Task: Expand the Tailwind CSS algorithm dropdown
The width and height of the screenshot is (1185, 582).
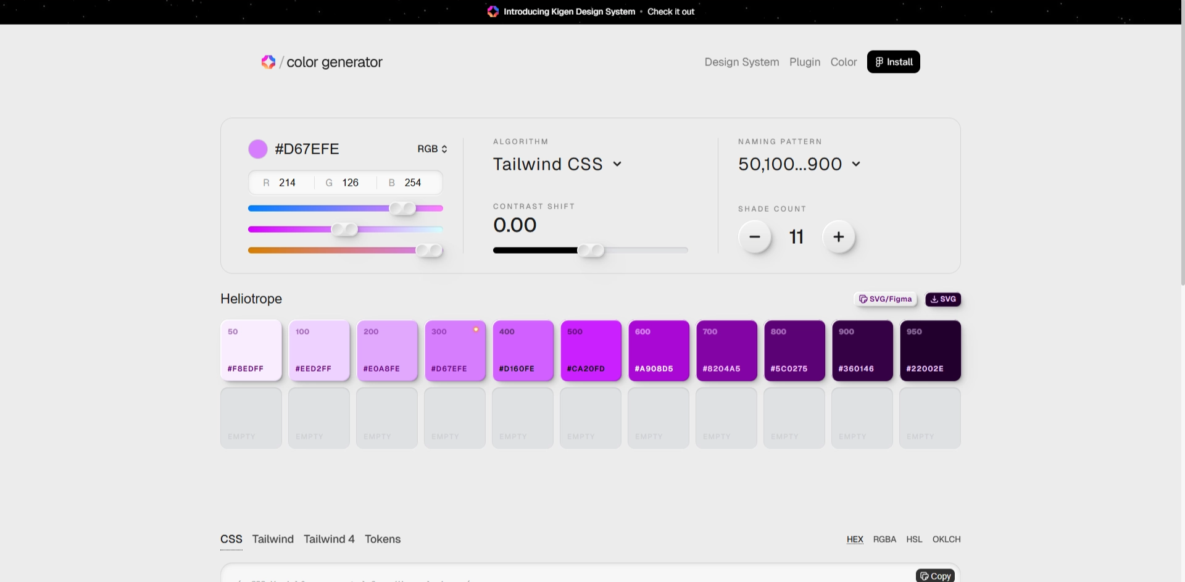Action: click(x=557, y=164)
